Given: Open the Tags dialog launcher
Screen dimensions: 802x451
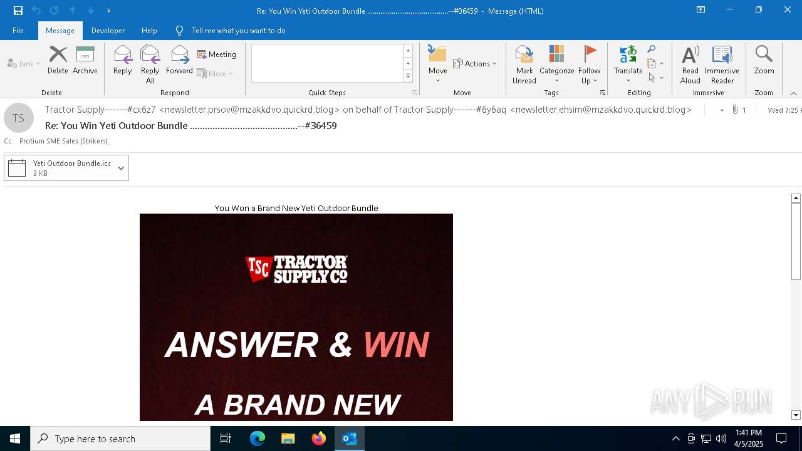Looking at the screenshot, I should coord(603,93).
